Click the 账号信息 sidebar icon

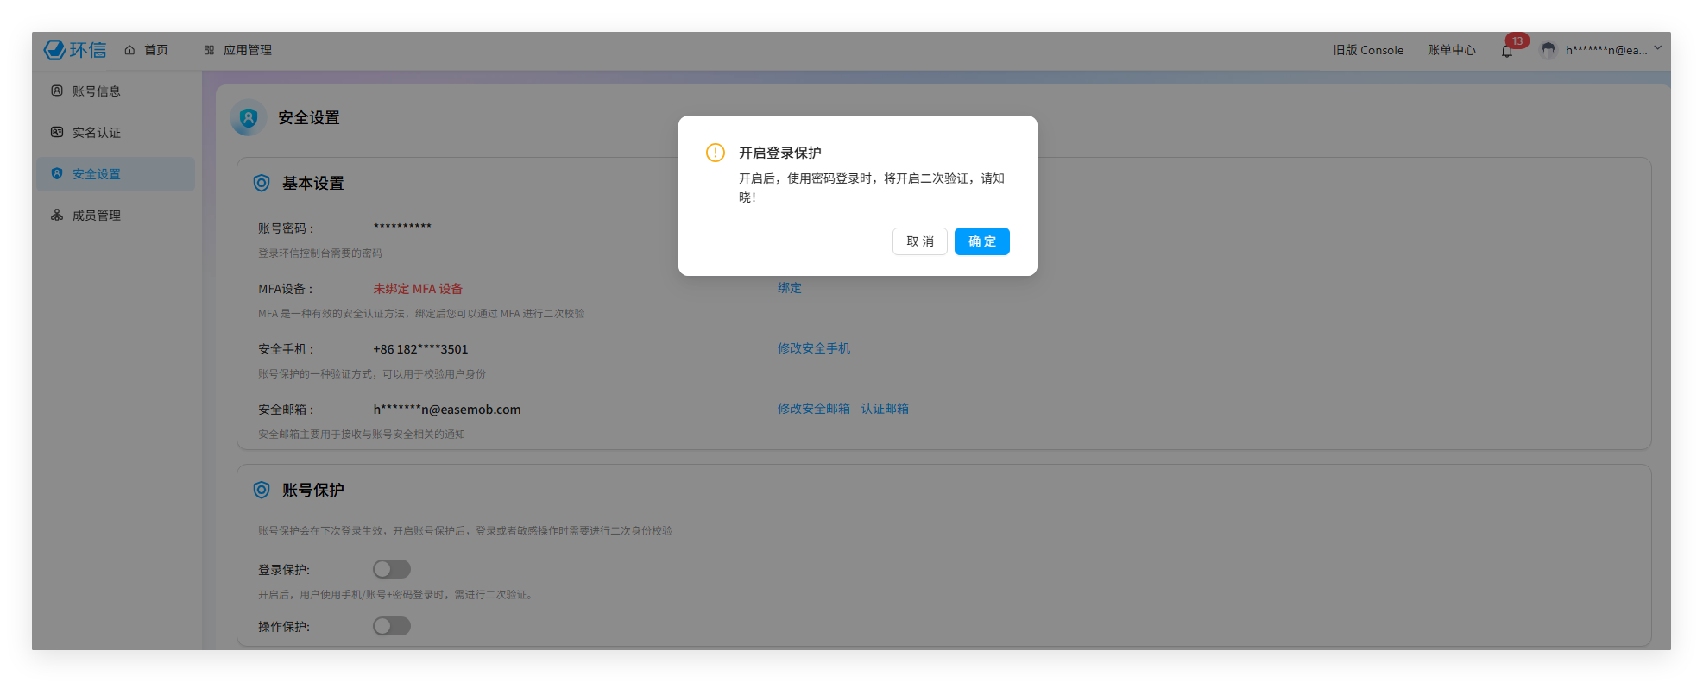point(57,91)
